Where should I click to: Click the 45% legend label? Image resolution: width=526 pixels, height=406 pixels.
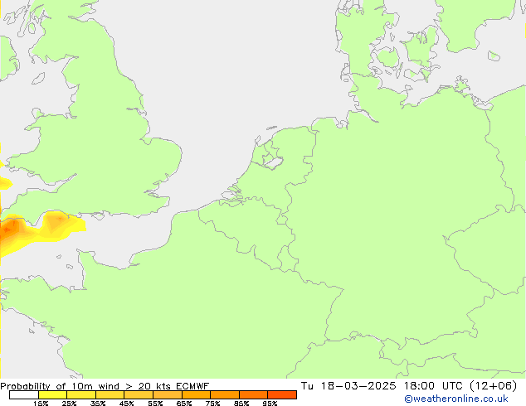pos(126,403)
